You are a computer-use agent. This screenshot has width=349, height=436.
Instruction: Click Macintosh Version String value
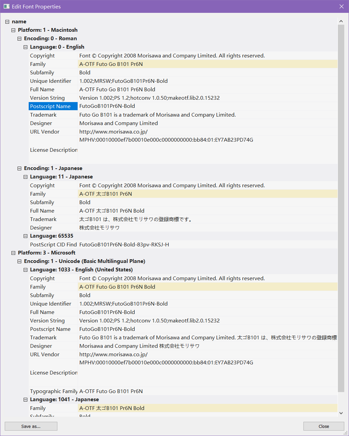point(208,98)
